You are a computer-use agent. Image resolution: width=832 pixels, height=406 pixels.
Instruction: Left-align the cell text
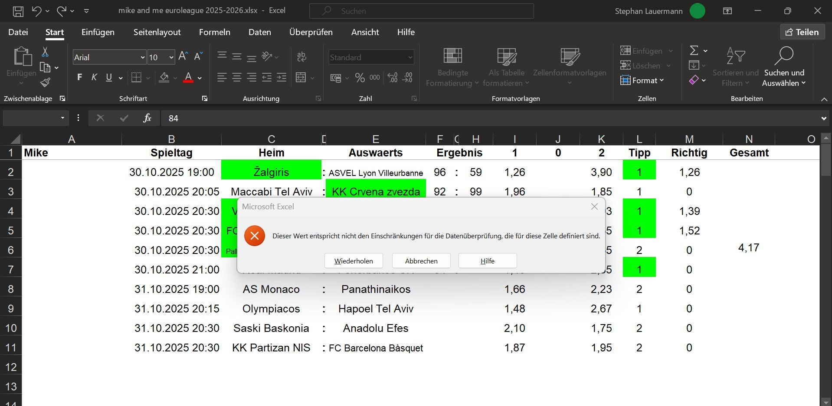222,78
